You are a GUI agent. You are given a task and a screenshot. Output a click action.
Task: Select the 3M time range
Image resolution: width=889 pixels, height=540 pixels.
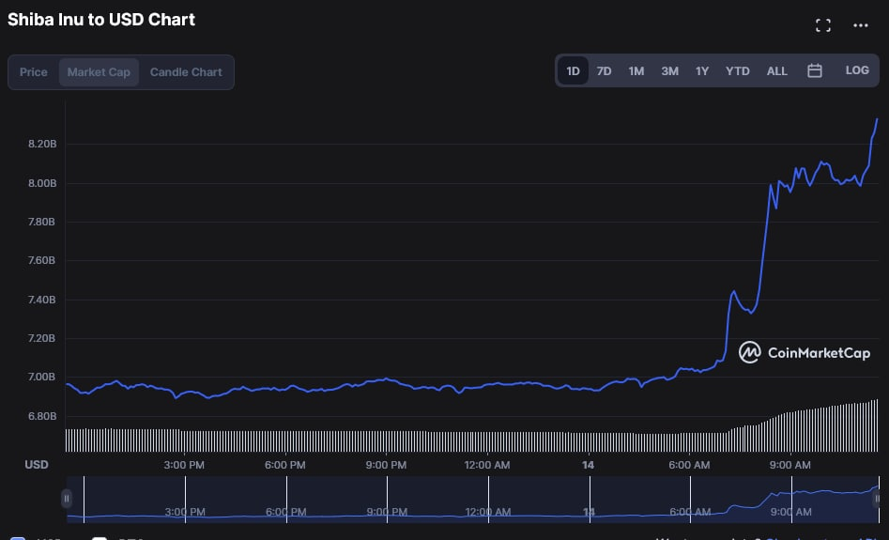pos(669,70)
